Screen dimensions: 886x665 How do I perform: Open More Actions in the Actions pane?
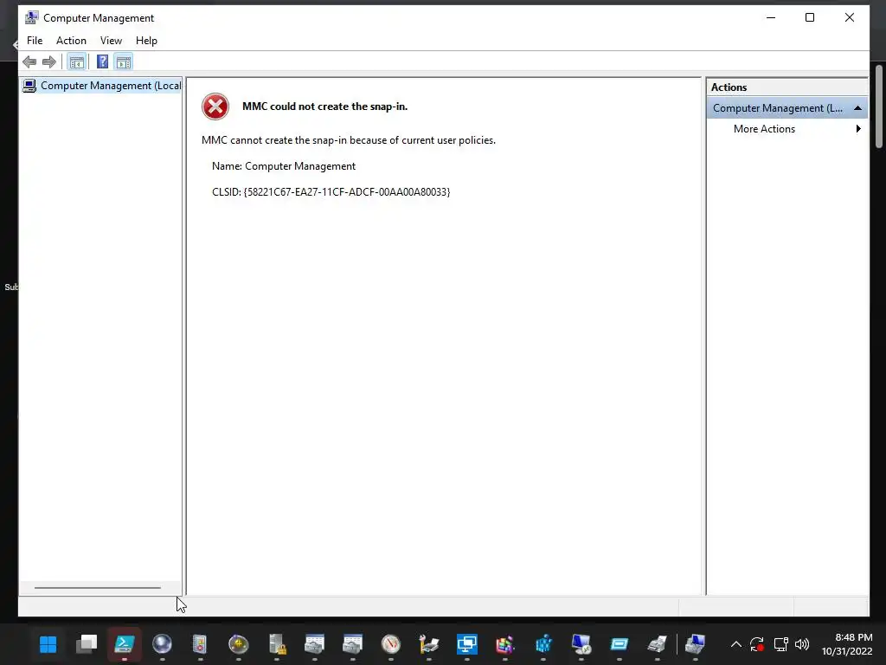click(x=764, y=129)
